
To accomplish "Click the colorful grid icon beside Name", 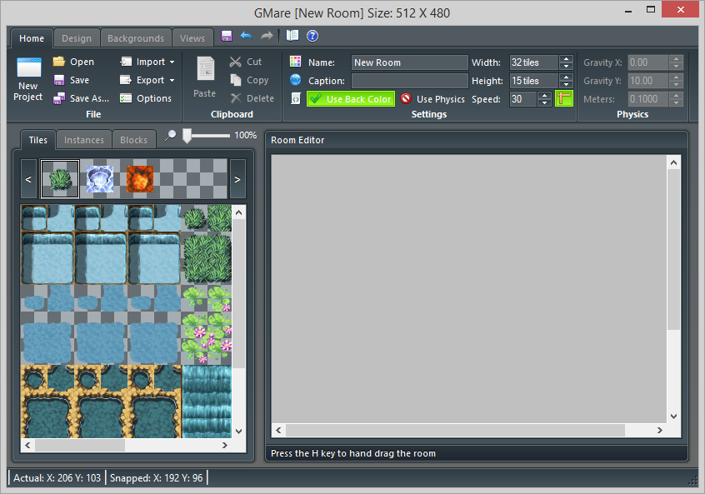I will tap(295, 62).
